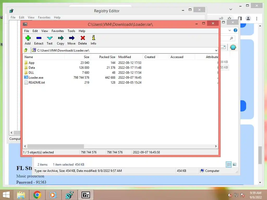Click the network tray icon
The image size is (267, 200).
pos(236,195)
